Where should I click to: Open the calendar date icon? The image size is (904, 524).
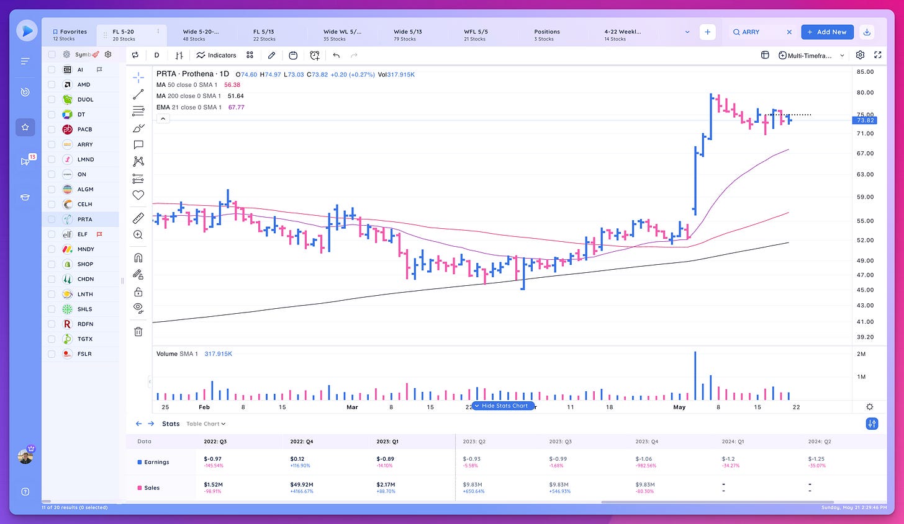(293, 55)
